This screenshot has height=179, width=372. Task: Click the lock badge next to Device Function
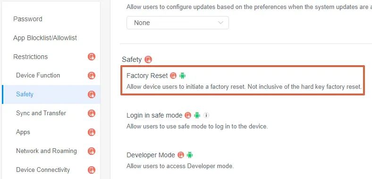pyautogui.click(x=92, y=76)
